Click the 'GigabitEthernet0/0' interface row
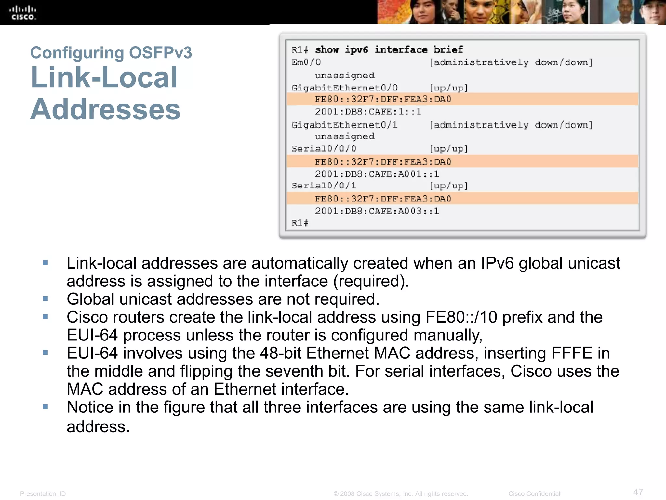 click(380, 88)
